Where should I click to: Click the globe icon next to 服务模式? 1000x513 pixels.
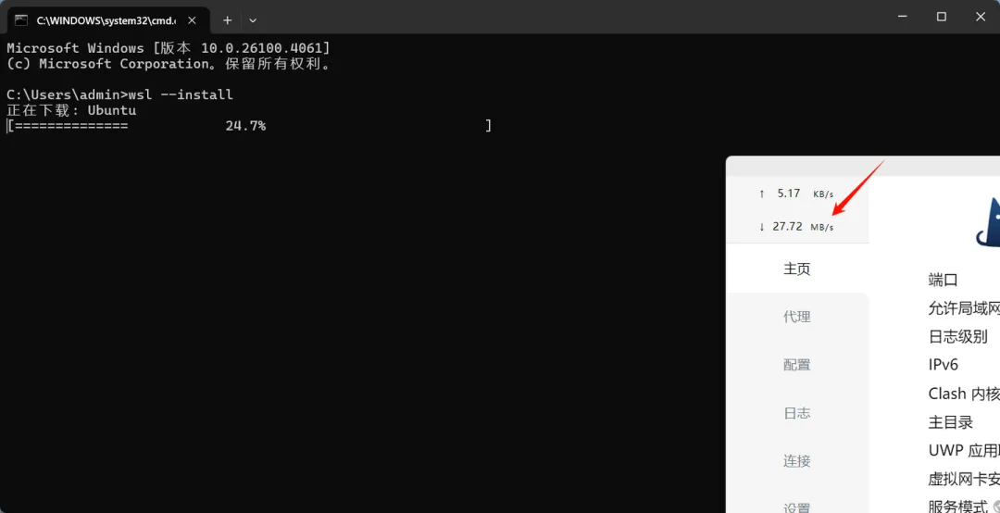point(996,507)
